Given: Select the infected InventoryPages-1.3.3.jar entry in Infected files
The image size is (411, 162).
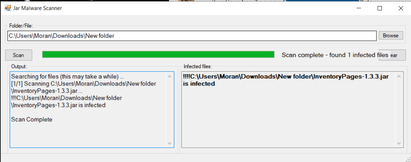Looking at the screenshot, I should click(x=286, y=80).
